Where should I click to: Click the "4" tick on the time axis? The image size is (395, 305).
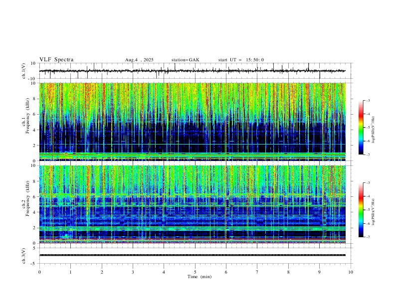point(164,272)
